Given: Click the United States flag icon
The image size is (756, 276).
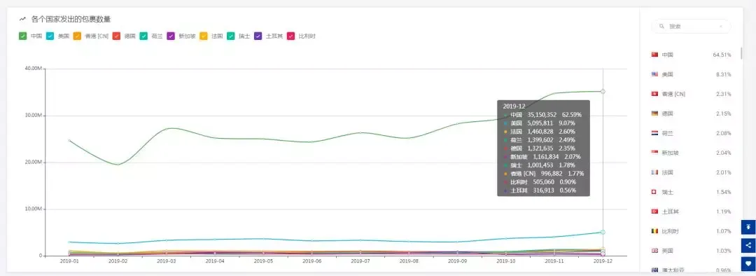Looking at the screenshot, I should (x=654, y=74).
